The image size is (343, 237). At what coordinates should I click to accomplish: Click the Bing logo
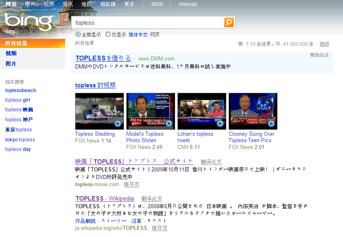point(29,22)
